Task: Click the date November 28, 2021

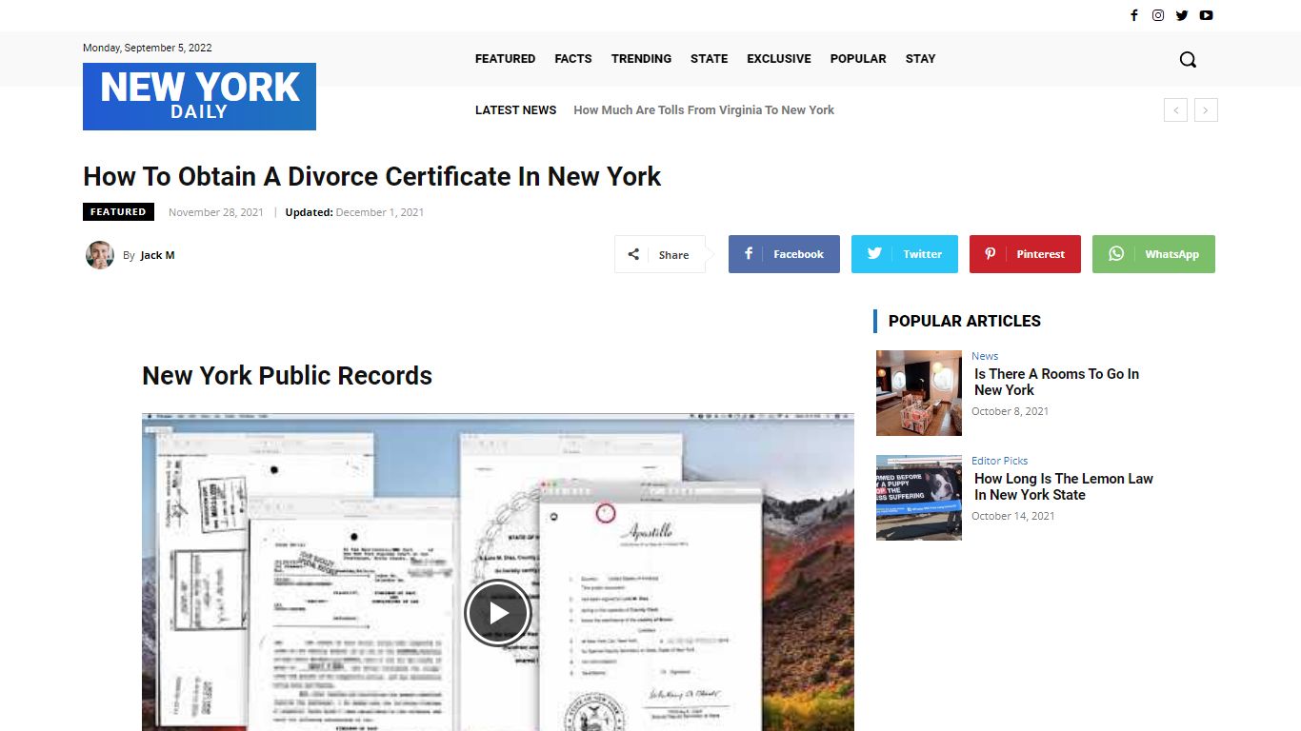Action: [216, 212]
